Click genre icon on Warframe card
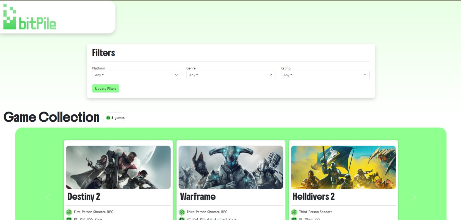The image size is (461, 220). tap(182, 212)
